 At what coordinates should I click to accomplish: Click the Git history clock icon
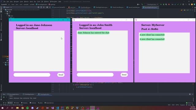(183, 4)
